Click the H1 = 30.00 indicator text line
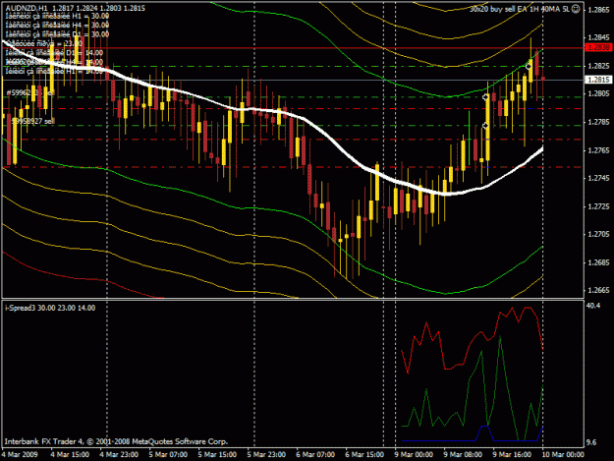This screenshot has width=614, height=461. coord(58,16)
